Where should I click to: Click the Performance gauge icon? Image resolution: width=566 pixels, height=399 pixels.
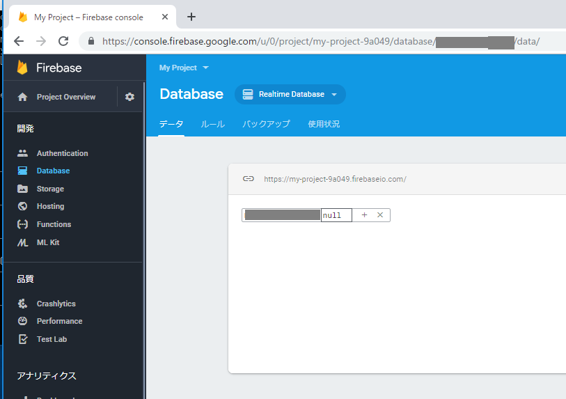click(x=22, y=321)
